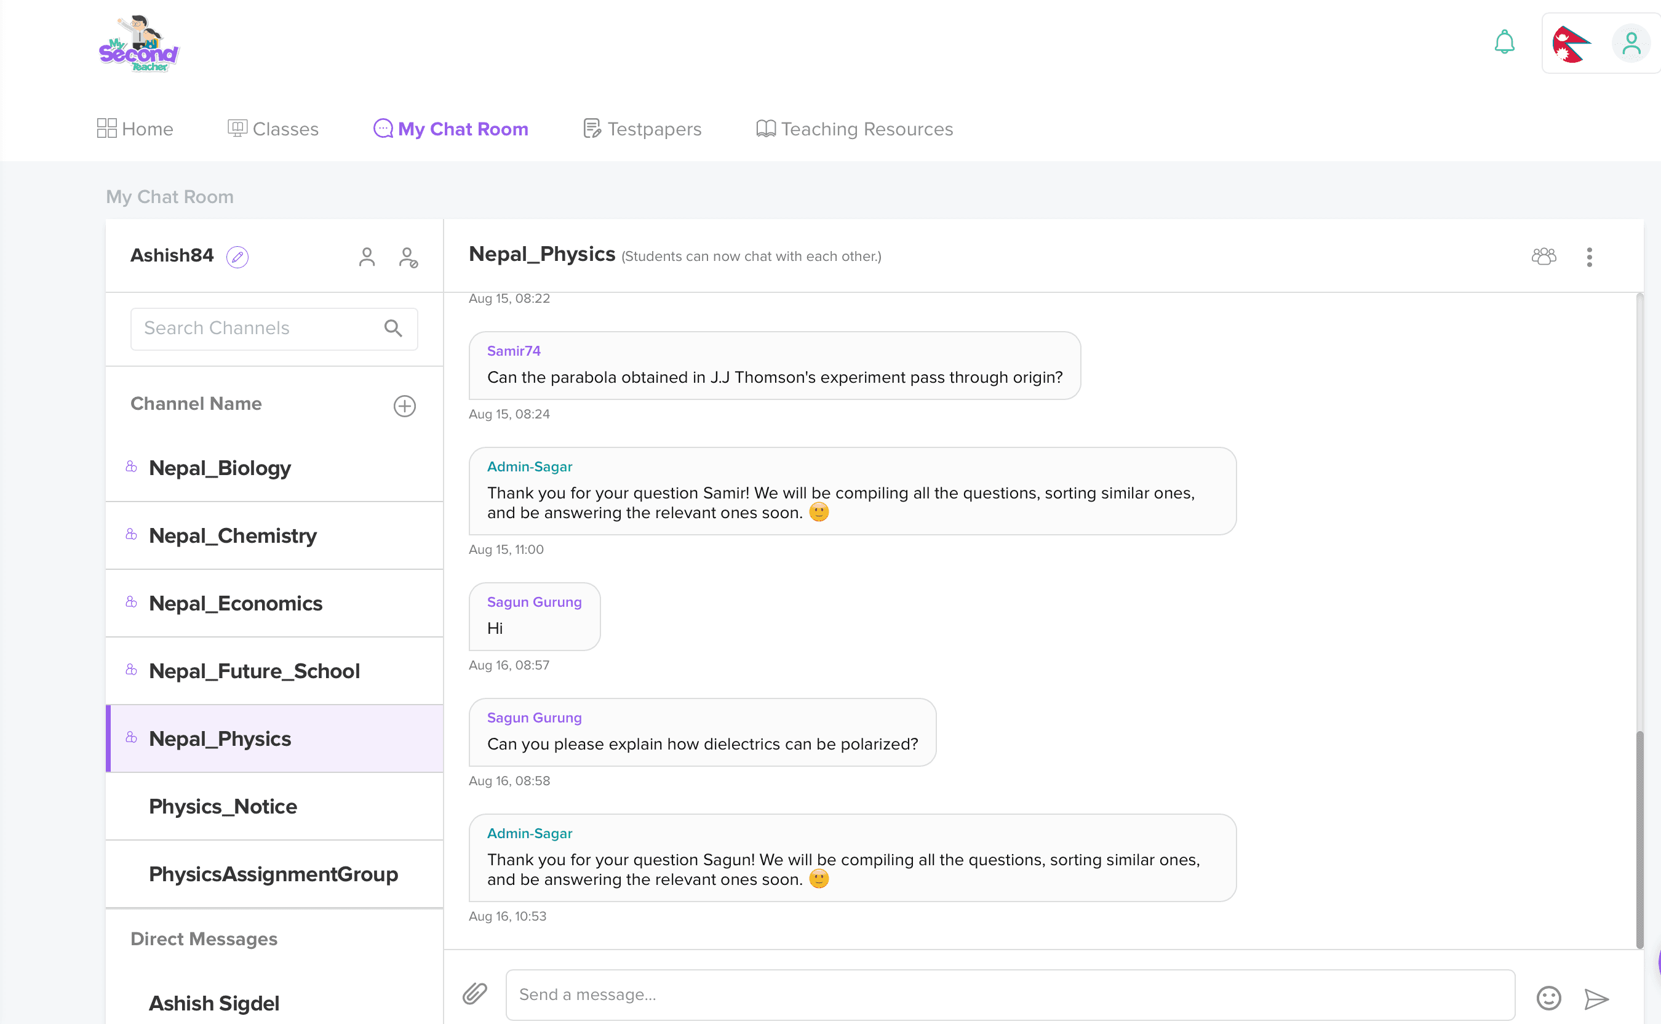Select the Nepal_Economics channel
The width and height of the screenshot is (1661, 1024).
pyautogui.click(x=274, y=604)
